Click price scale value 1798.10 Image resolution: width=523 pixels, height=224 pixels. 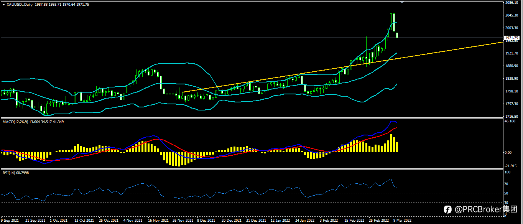click(x=512, y=91)
